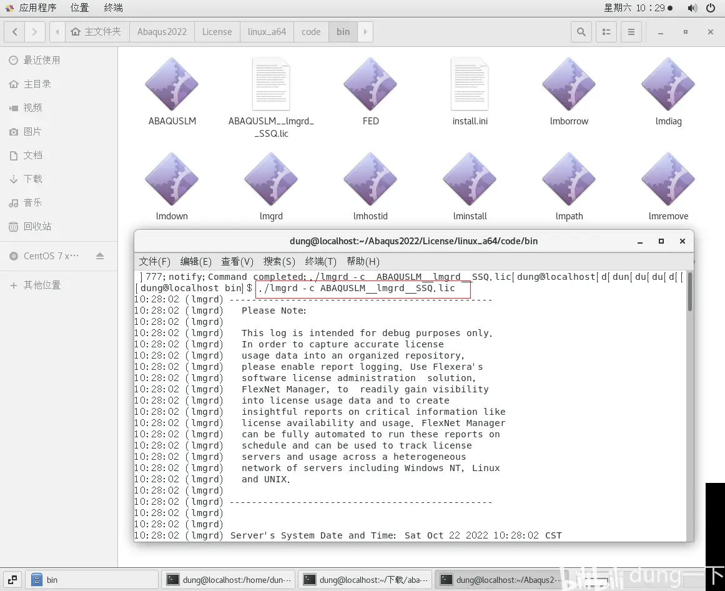The width and height of the screenshot is (725, 591).
Task: Open the ABAQUSLM executable icon
Action: pos(172,84)
